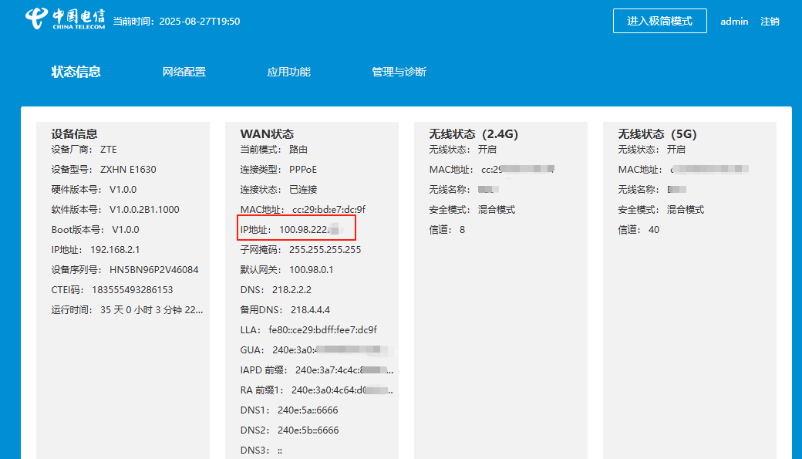Open the 应用功能 tab
This screenshot has width=802, height=459.
point(289,71)
